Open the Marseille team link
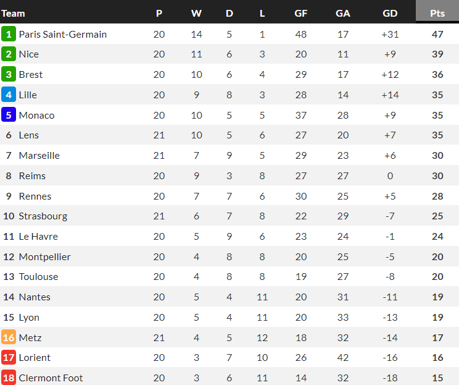 point(39,155)
